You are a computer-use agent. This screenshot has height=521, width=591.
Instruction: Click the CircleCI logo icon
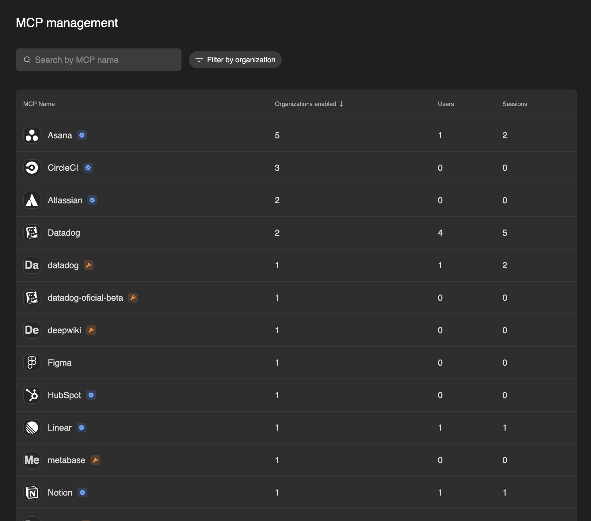(x=32, y=168)
